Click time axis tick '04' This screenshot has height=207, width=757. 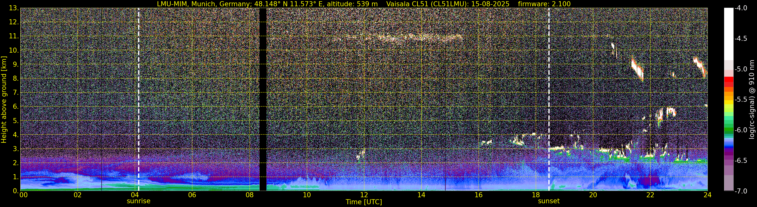point(135,195)
